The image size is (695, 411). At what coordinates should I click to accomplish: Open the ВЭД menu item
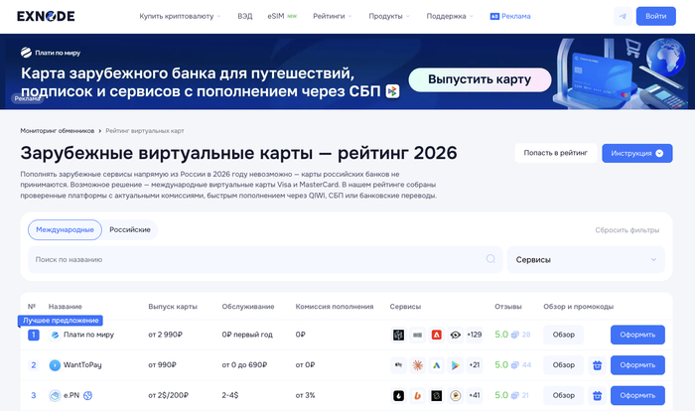(x=244, y=16)
